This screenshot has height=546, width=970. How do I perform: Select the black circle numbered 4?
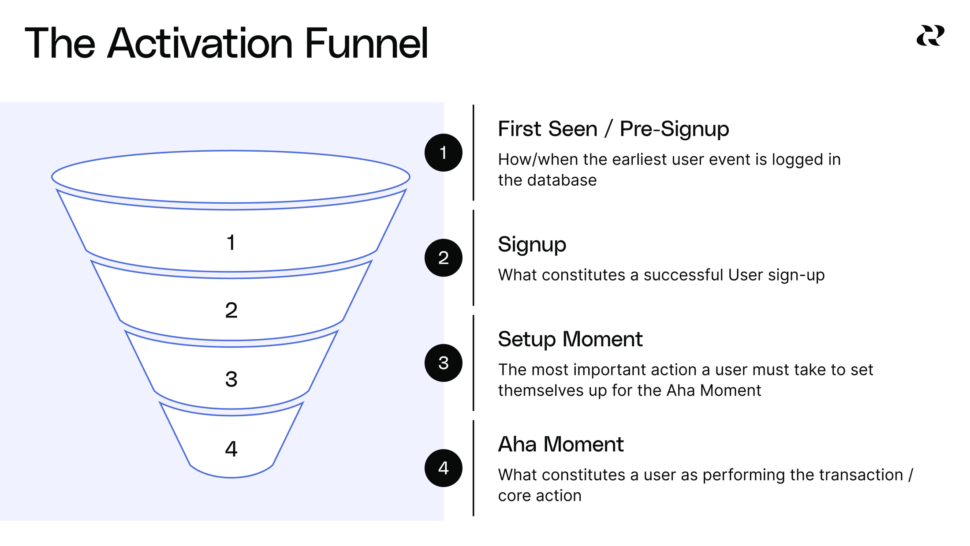[444, 468]
